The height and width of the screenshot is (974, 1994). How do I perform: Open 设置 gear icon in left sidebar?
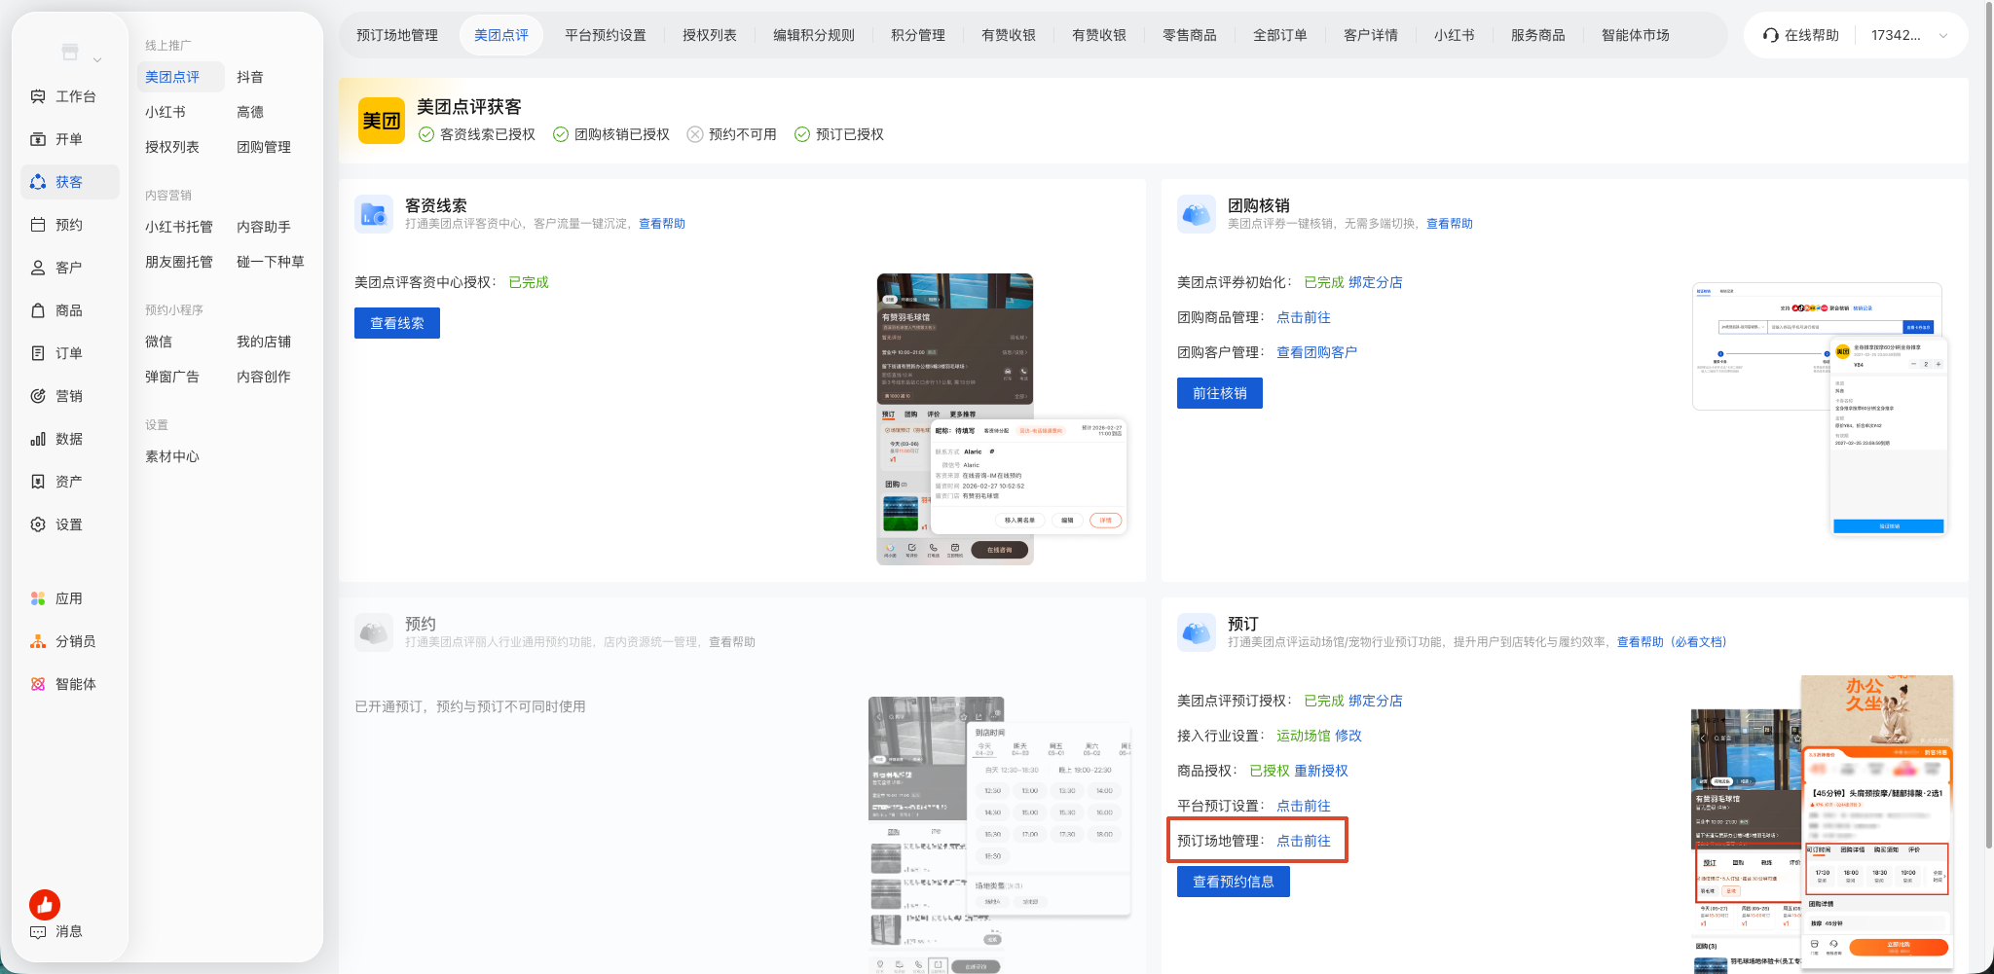38,524
